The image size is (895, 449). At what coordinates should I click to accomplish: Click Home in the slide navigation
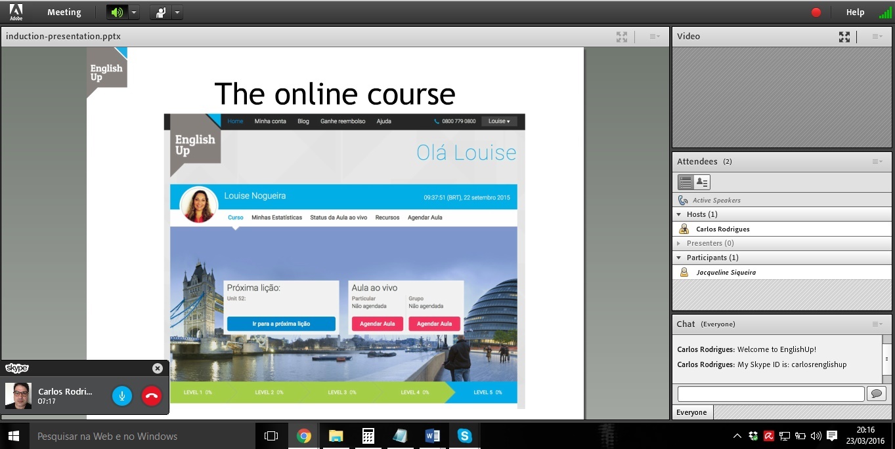click(235, 121)
